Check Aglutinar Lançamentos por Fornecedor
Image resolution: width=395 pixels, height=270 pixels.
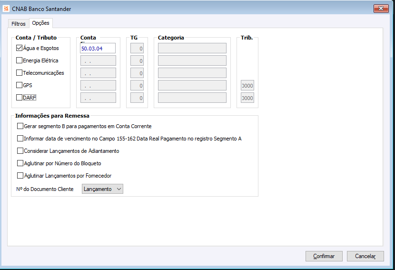coord(20,175)
